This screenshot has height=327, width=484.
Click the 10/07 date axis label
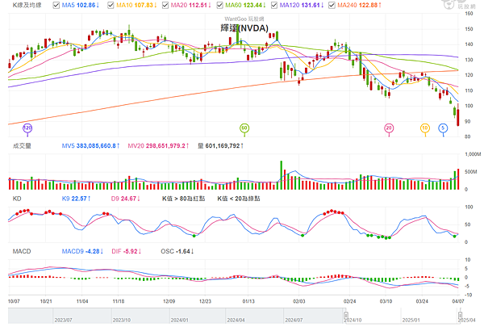[14, 301]
